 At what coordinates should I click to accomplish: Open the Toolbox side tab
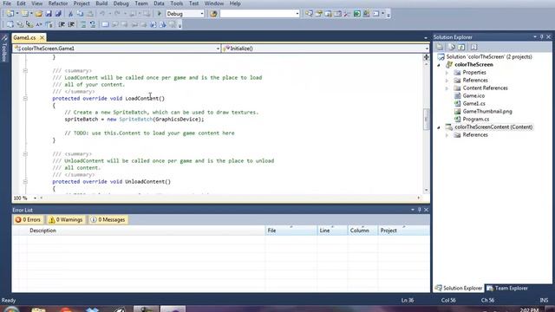click(4, 49)
